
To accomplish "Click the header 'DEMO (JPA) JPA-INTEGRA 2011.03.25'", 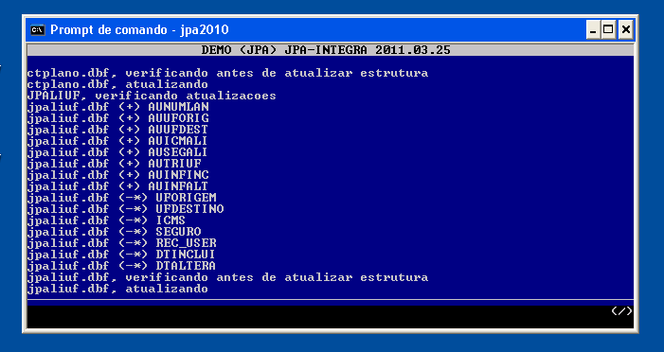I will [x=326, y=50].
